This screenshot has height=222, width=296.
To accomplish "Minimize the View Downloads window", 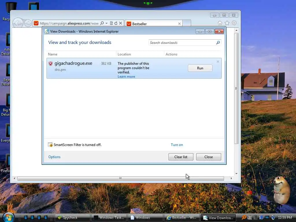I will coord(200,32).
